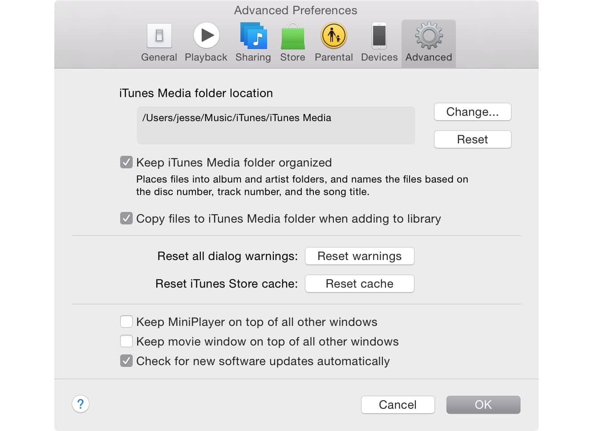593x431 pixels.
Task: Disable copying files to iTunes Media folder
Action: 126,219
